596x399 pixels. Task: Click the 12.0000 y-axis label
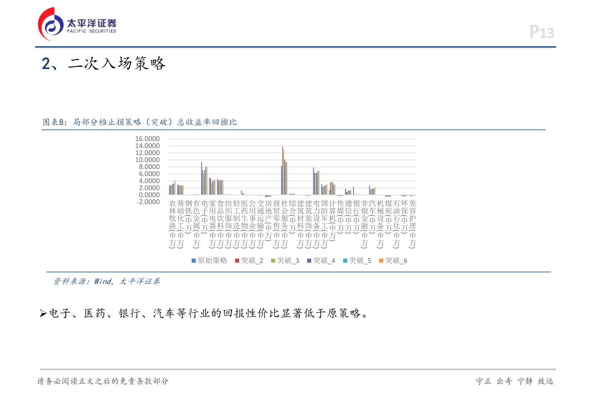point(147,153)
